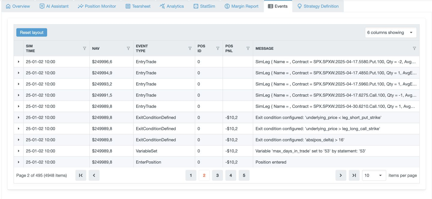The height and width of the screenshot is (199, 432).
Task: Click 'Page 2 of 495 (4948 items)' text
Action: (x=42, y=175)
